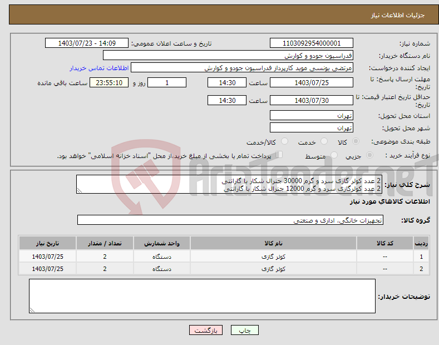
Task: Click price validity time 14:30 field
Action: tap(227, 100)
